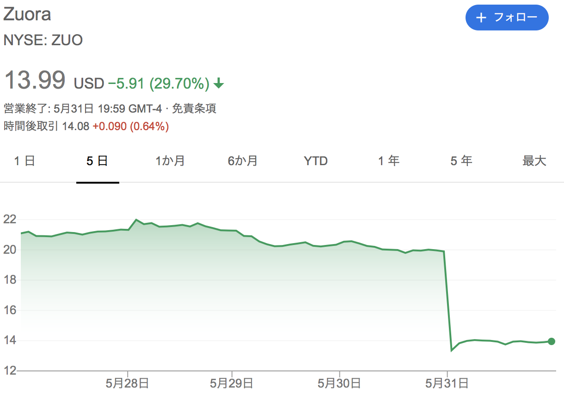Switch to the 1日 time range tab

(25, 161)
